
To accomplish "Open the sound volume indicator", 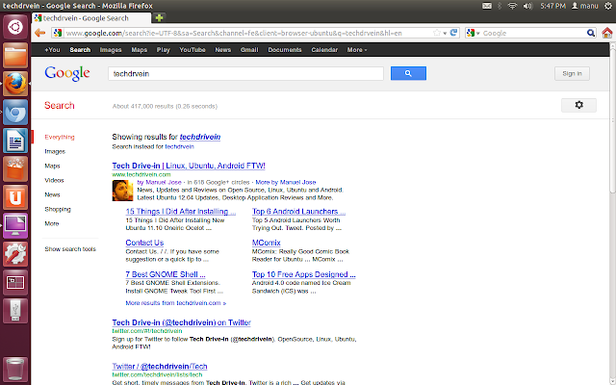I will (527, 6).
